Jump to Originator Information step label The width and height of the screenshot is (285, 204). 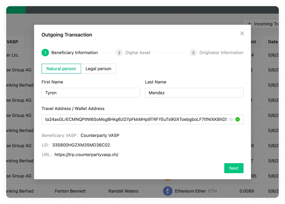tap(221, 53)
